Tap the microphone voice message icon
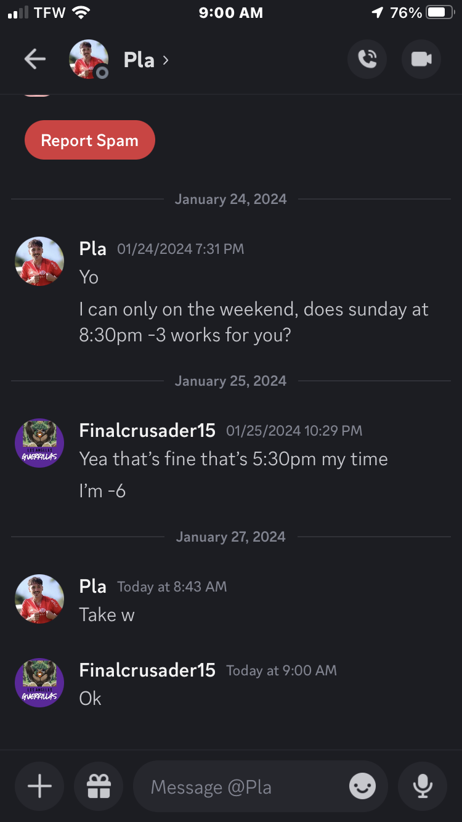The width and height of the screenshot is (462, 822). [422, 786]
